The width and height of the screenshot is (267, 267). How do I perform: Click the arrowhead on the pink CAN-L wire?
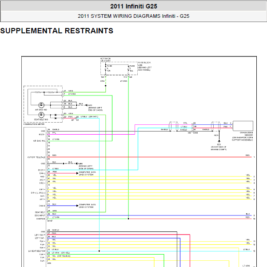click(77, 173)
